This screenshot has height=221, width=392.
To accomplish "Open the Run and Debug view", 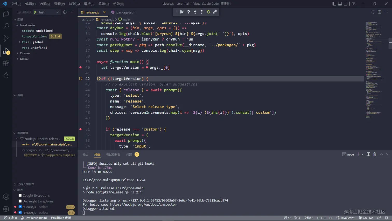I will [x=6, y=51].
